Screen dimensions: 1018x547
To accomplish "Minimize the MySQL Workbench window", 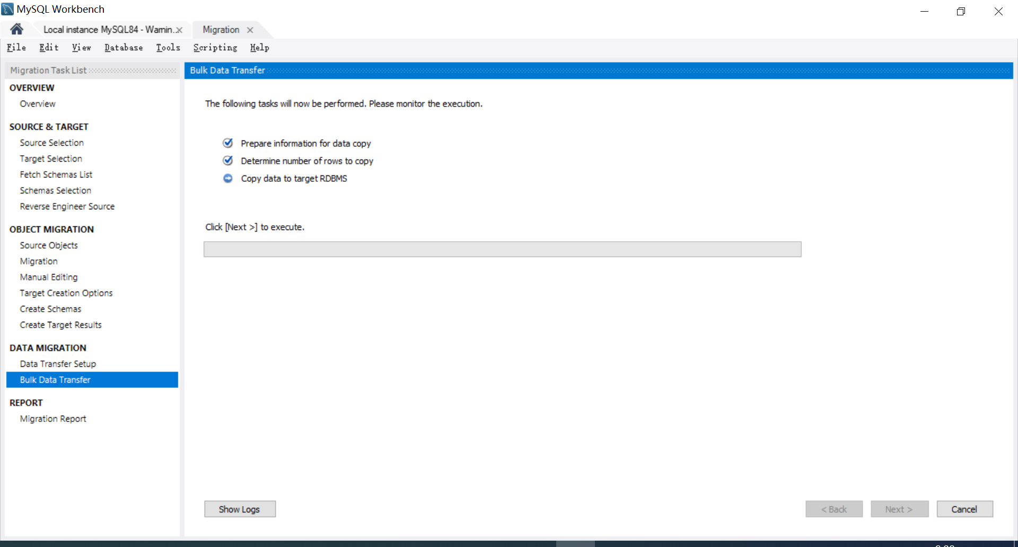I will [x=924, y=11].
